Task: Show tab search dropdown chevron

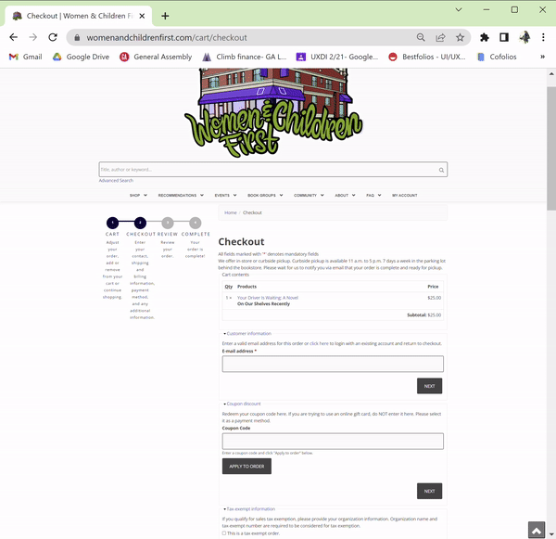Action: [459, 9]
